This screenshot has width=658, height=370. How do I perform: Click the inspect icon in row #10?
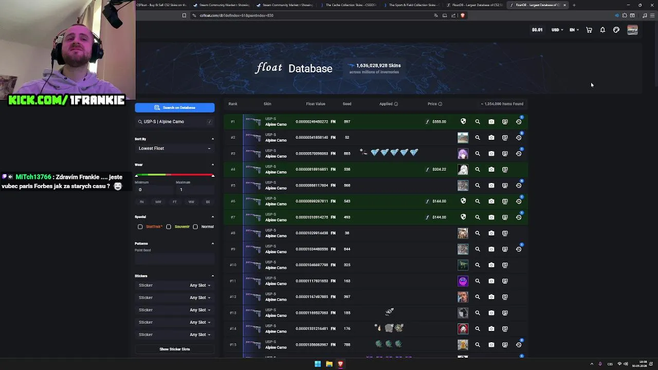505,265
